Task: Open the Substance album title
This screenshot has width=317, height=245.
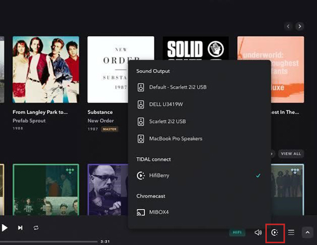Action: coord(100,112)
